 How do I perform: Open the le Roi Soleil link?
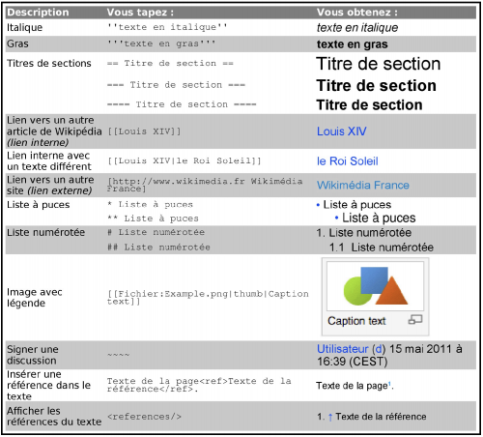click(348, 161)
